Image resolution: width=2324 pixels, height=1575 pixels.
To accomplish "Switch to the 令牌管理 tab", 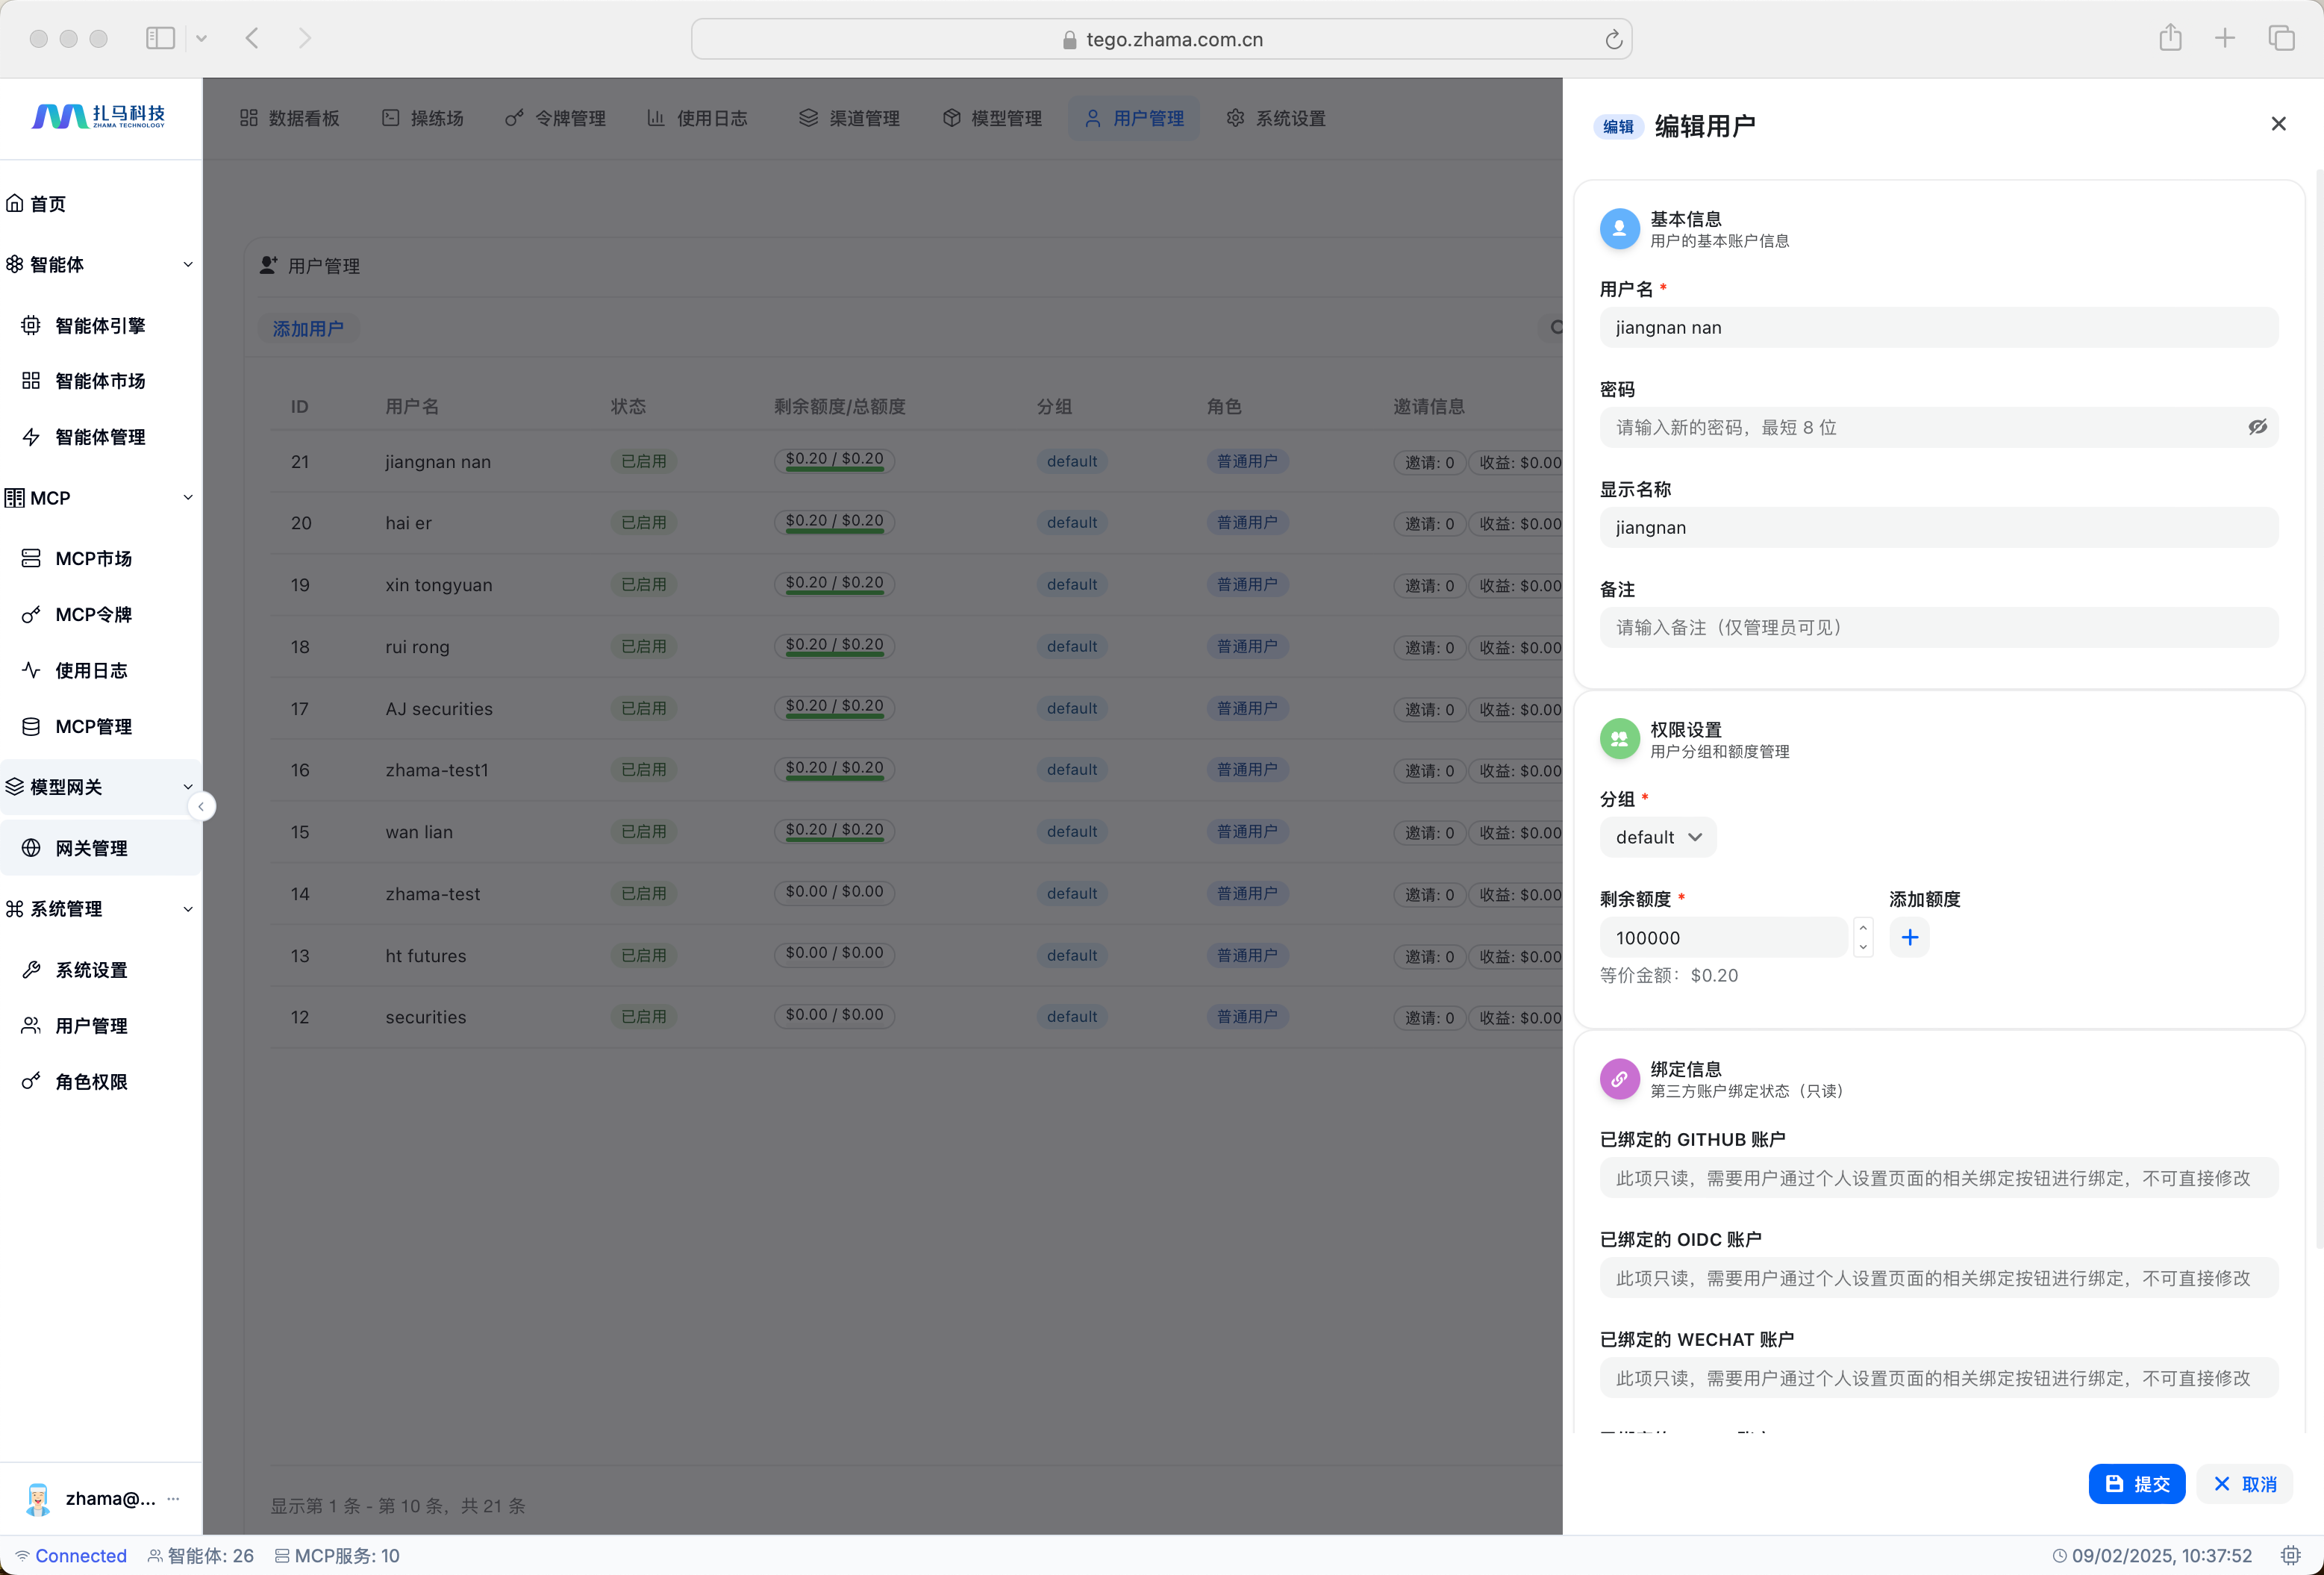I will tap(556, 118).
